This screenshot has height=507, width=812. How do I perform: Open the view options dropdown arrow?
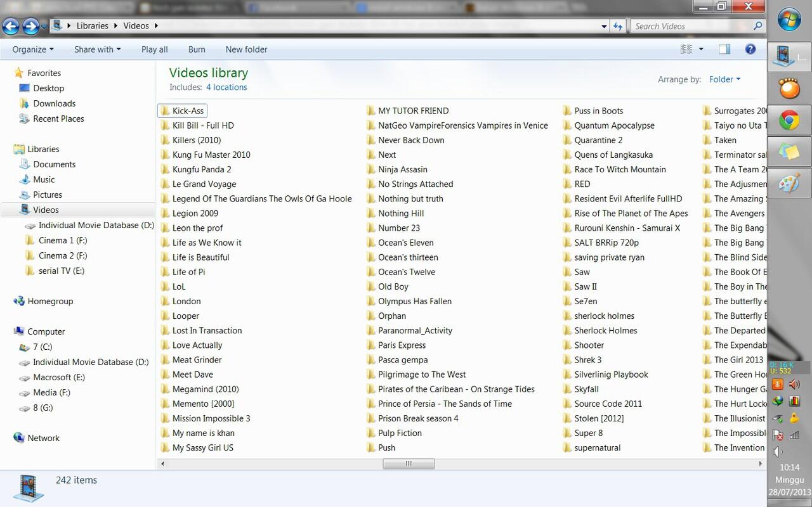pyautogui.click(x=701, y=49)
